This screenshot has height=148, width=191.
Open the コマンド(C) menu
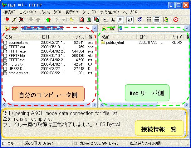(28, 12)
